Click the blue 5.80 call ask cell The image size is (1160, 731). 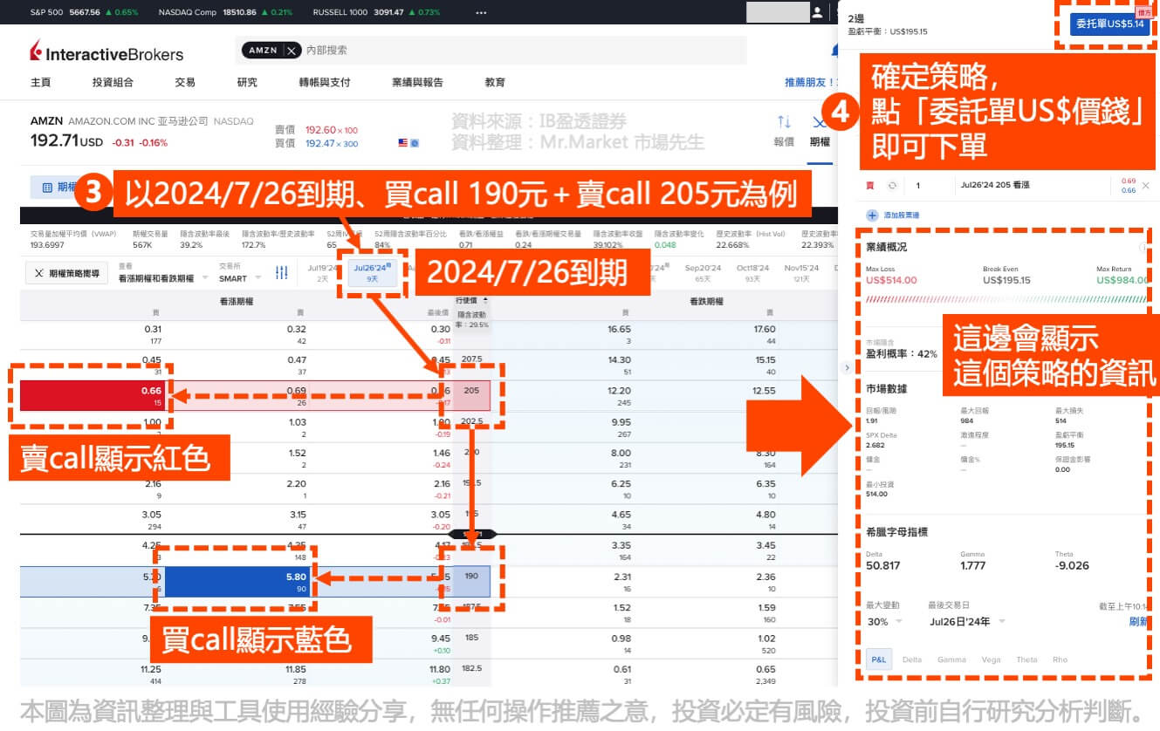(239, 582)
